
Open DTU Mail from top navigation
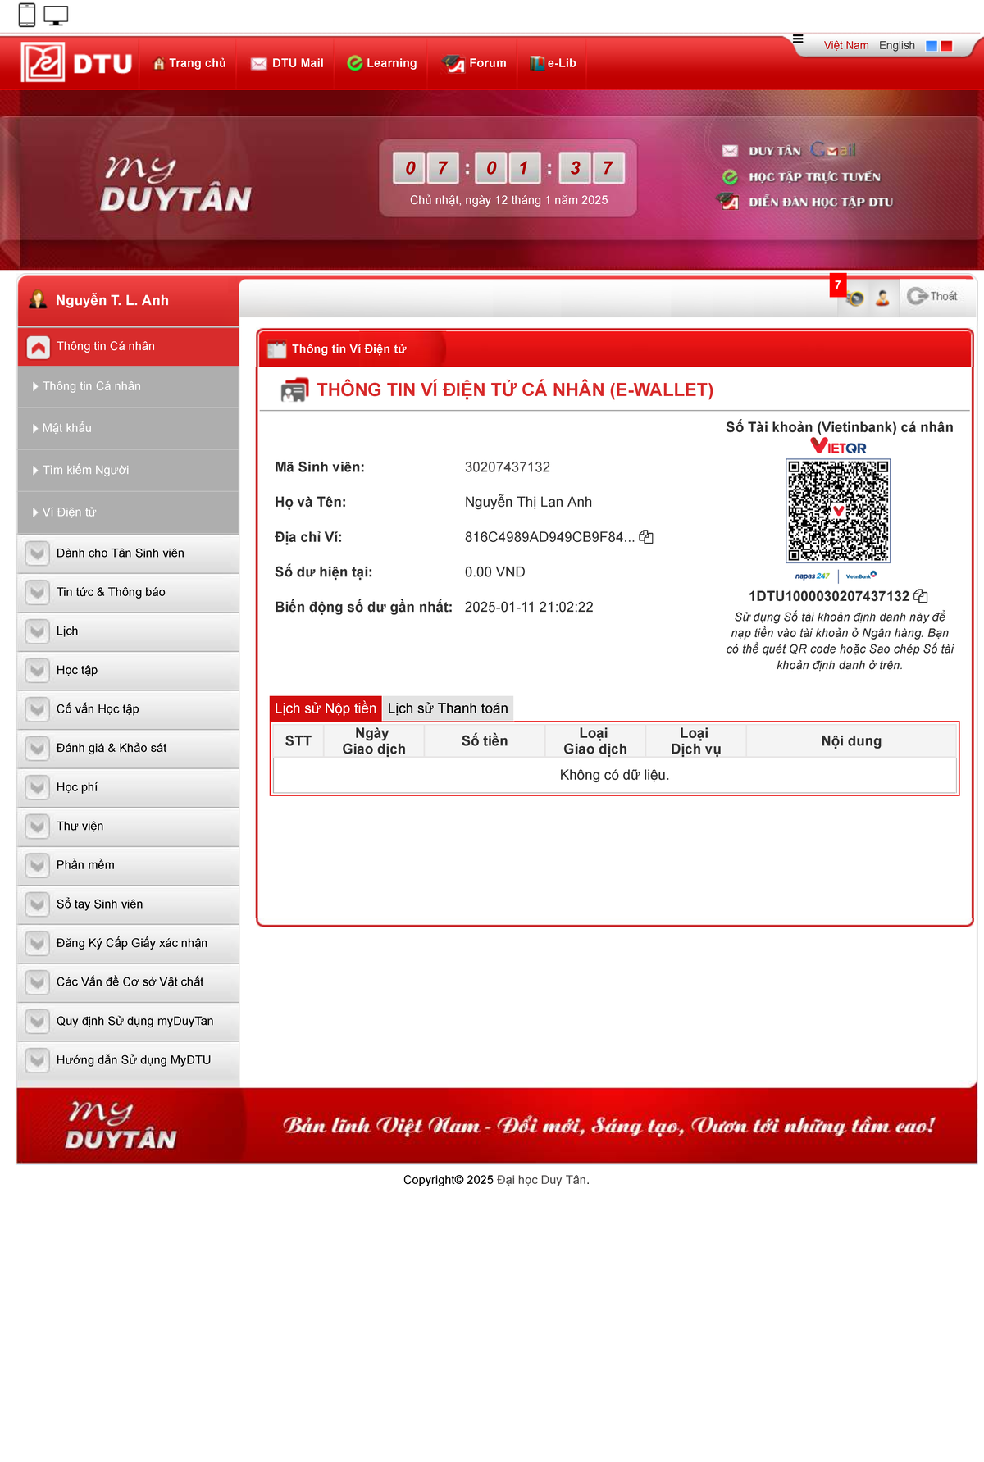287,63
